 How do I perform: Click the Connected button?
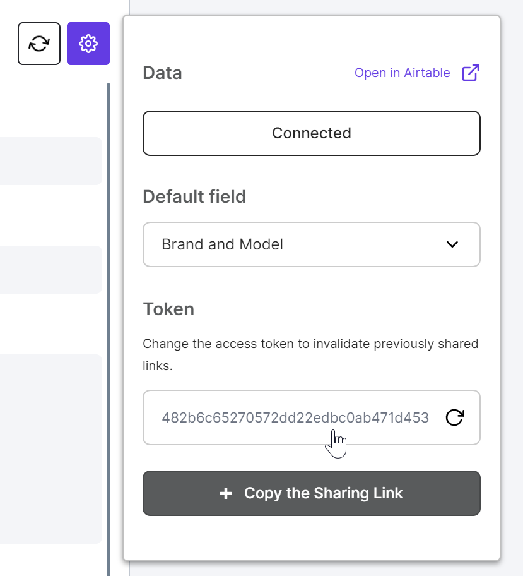click(312, 133)
